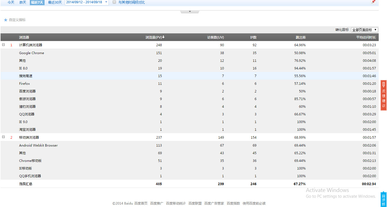Expand the collapsed panel arrow below toolbar

(190, 12)
